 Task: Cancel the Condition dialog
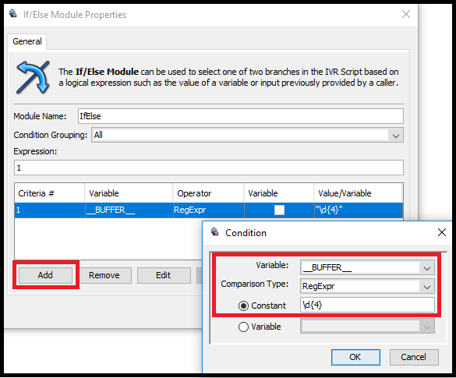414,357
